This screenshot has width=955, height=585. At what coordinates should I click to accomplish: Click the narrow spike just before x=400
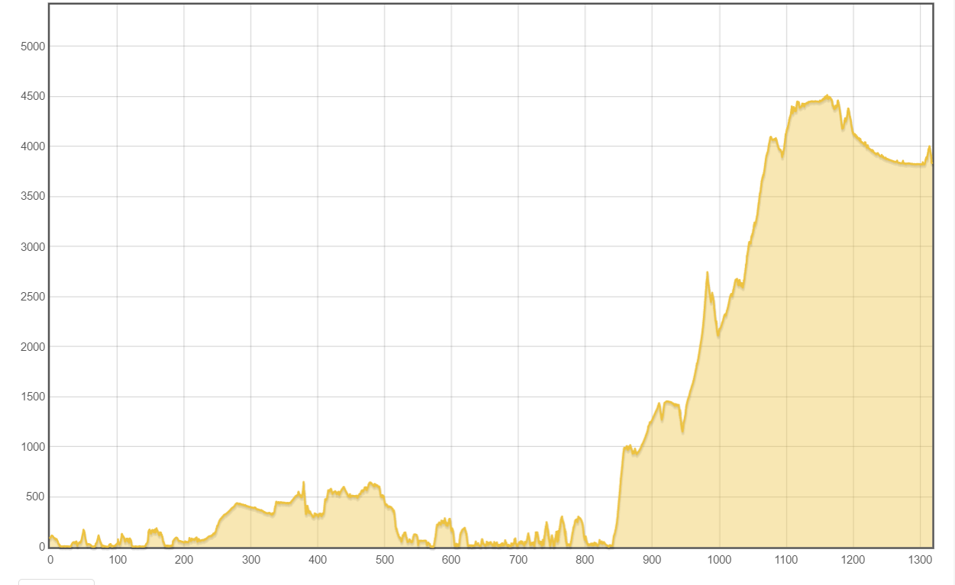click(304, 482)
